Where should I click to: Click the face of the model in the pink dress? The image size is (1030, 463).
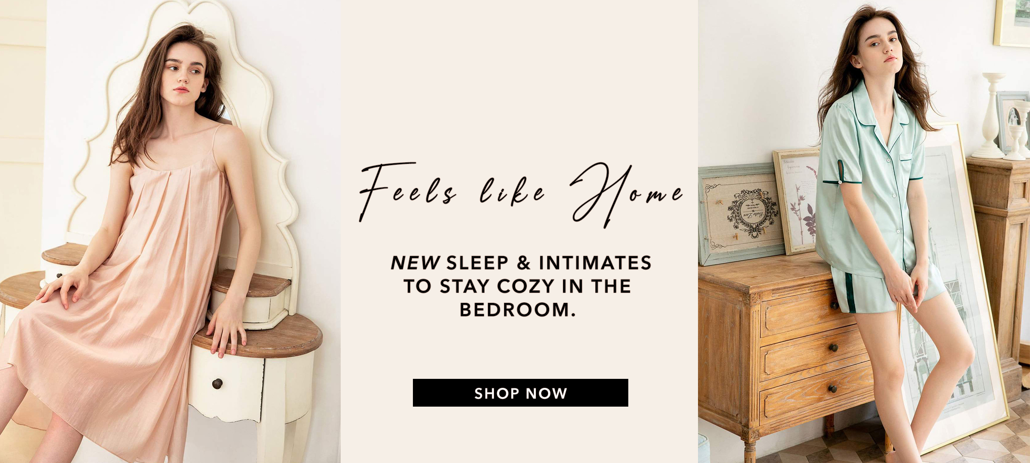(x=185, y=75)
